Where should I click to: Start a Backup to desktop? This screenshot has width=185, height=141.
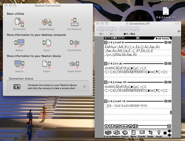(x=19, y=43)
